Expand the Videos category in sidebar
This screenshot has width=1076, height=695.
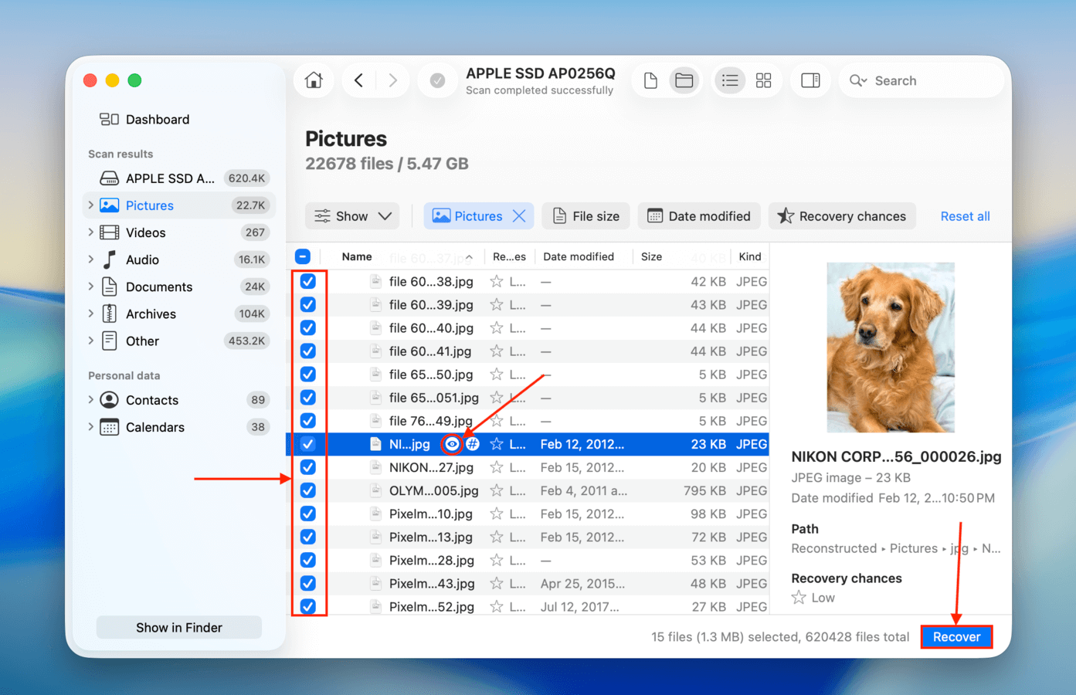pyautogui.click(x=91, y=232)
